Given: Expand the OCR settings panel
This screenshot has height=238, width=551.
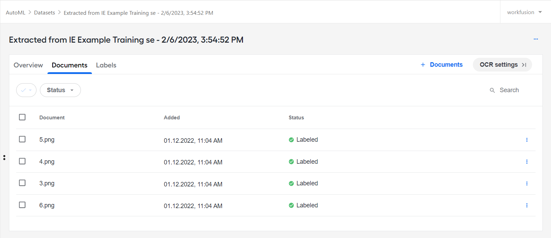Looking at the screenshot, I should [502, 65].
